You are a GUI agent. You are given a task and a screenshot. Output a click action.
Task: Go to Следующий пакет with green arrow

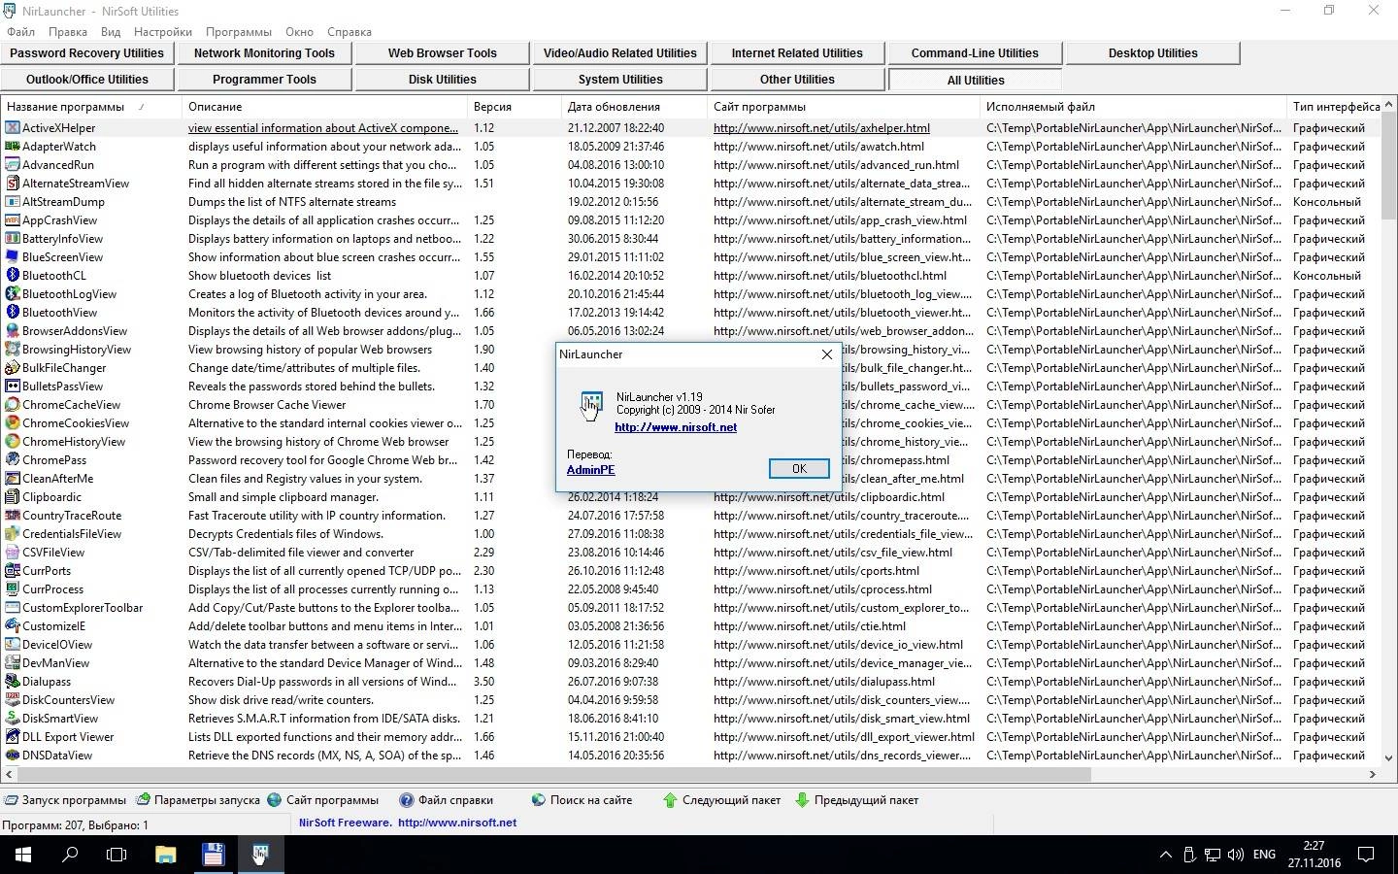[721, 800]
